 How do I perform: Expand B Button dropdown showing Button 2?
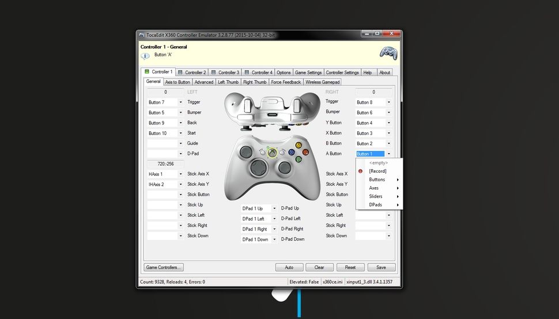pyautogui.click(x=388, y=143)
